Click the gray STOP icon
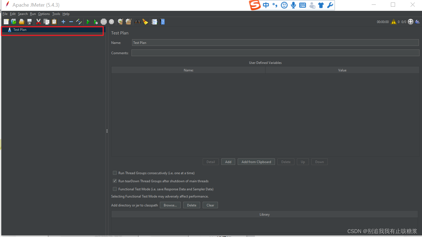 pos(104,22)
